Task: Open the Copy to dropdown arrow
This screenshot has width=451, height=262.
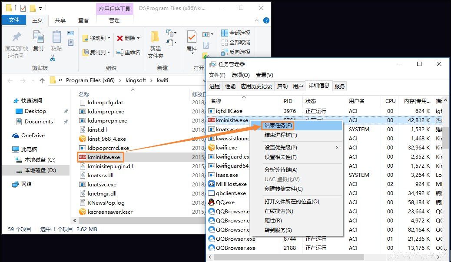Action: point(109,52)
